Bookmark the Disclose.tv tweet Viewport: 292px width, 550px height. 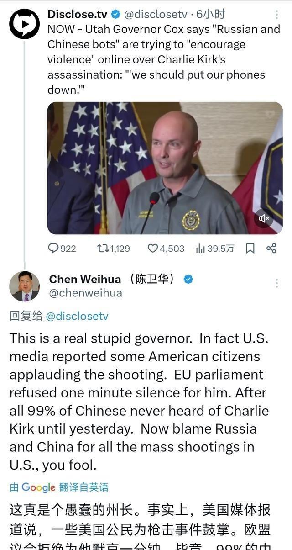point(250,249)
